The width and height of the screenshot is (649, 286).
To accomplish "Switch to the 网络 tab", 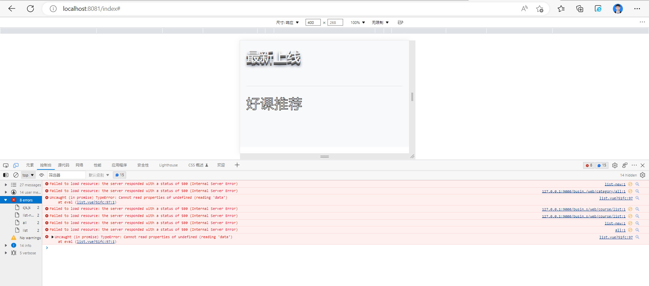I will pyautogui.click(x=79, y=165).
